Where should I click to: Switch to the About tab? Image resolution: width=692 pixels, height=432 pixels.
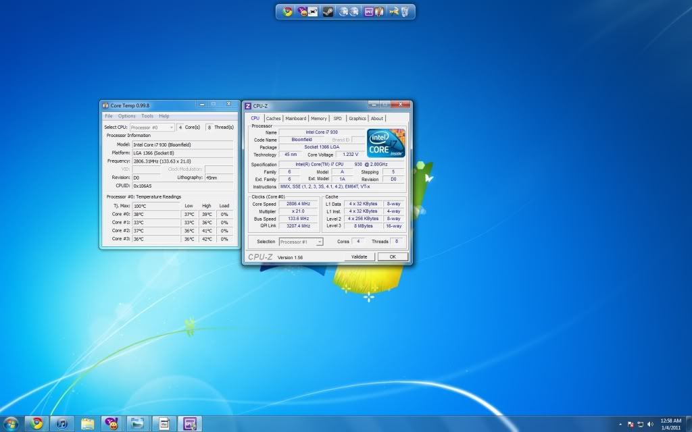click(377, 119)
